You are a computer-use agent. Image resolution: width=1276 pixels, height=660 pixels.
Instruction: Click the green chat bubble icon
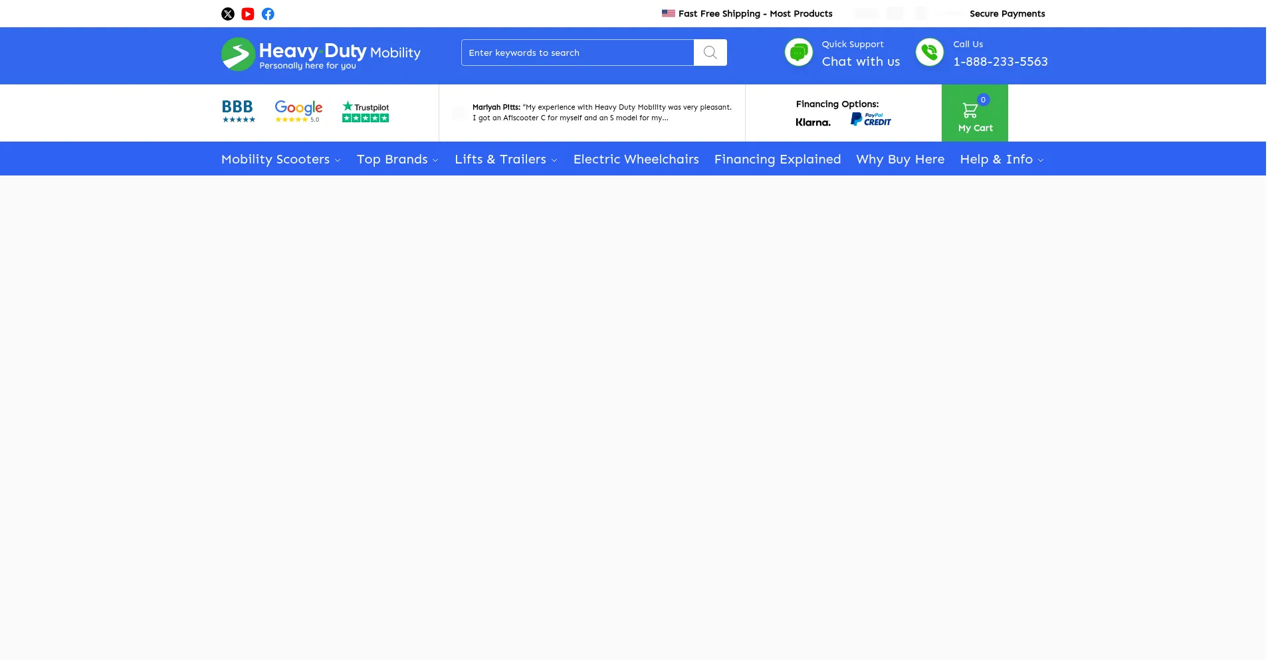(798, 53)
